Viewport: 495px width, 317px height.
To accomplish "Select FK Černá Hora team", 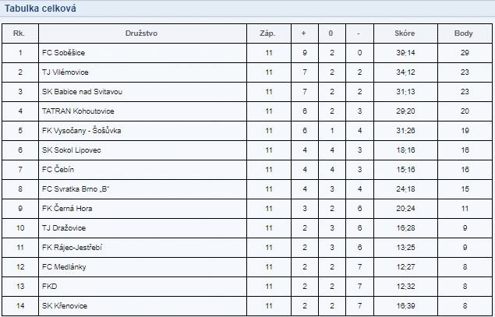I will [67, 209].
